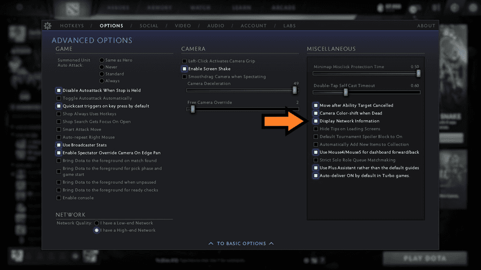
Task: Open the Audio settings tab
Action: click(x=215, y=26)
